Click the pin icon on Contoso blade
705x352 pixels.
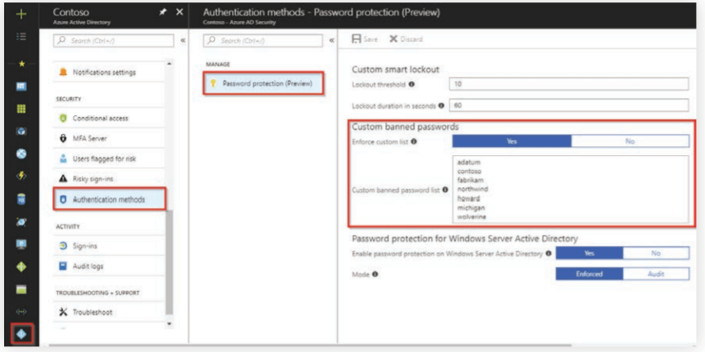(x=163, y=12)
